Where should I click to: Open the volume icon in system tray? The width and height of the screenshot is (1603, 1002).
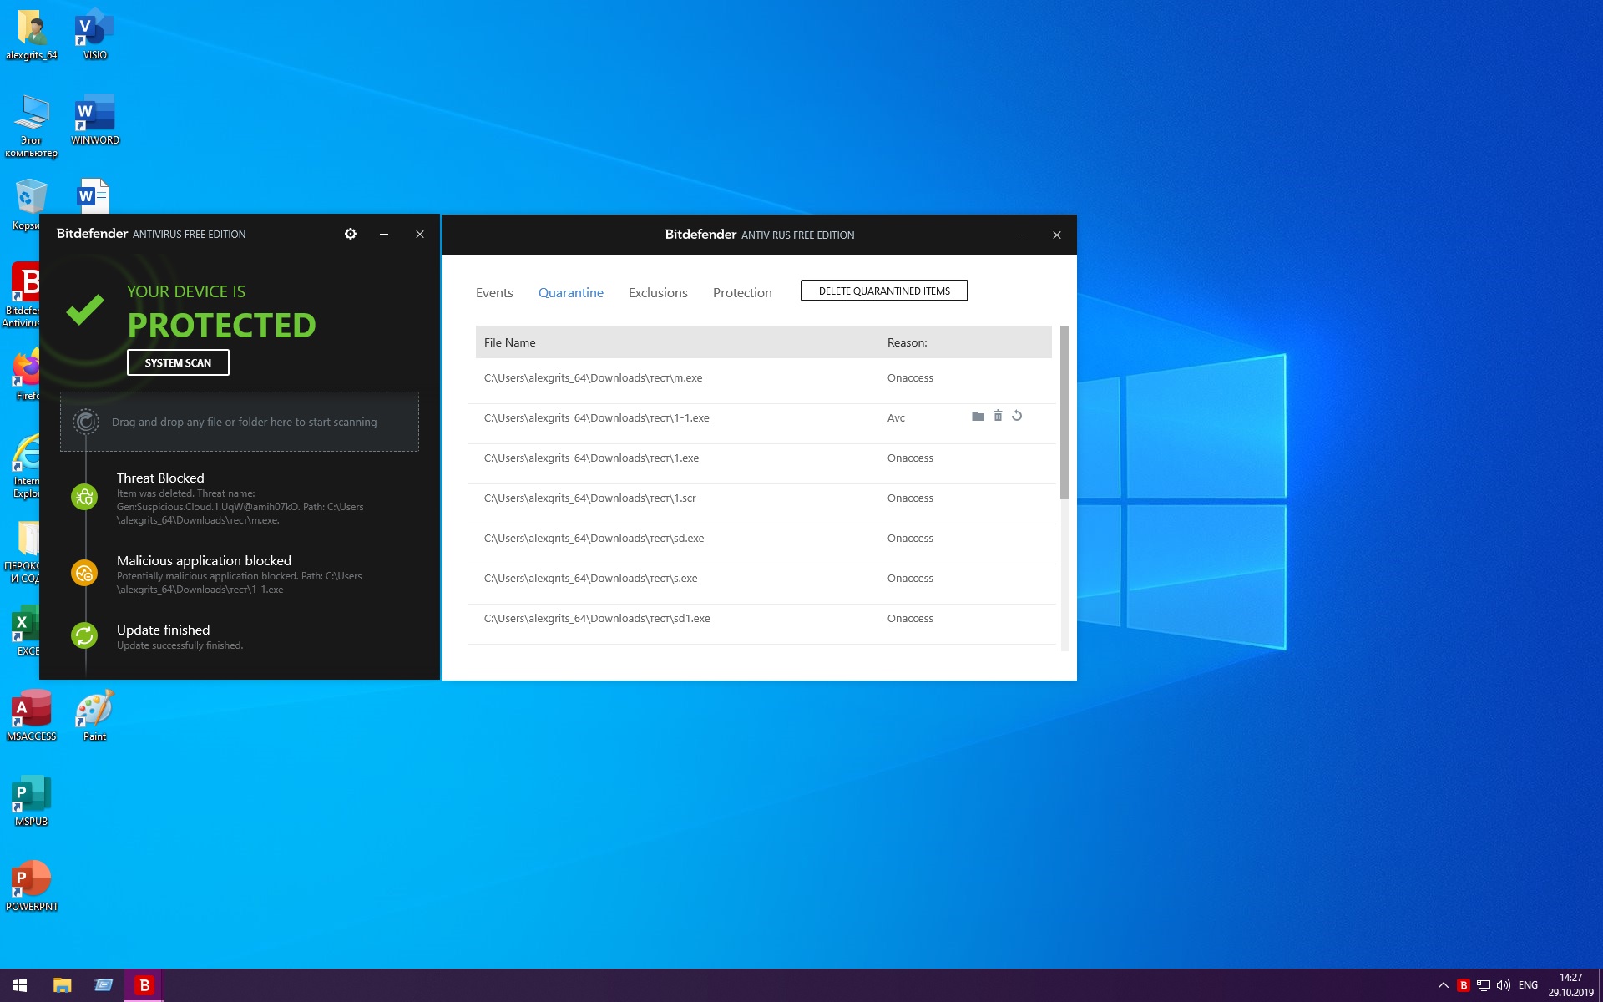click(1504, 985)
